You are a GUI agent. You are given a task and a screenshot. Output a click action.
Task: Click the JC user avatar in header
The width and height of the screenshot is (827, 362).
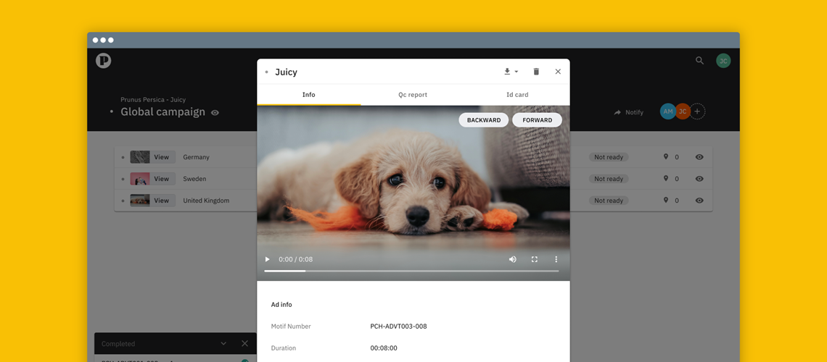click(723, 61)
